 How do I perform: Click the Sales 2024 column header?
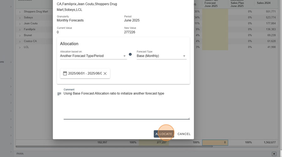coord(264,3)
